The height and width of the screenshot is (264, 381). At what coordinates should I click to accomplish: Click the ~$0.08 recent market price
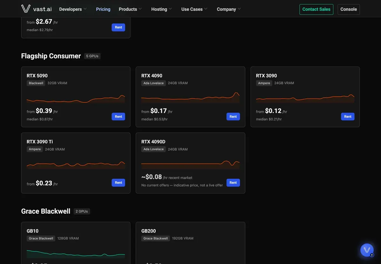tap(152, 177)
